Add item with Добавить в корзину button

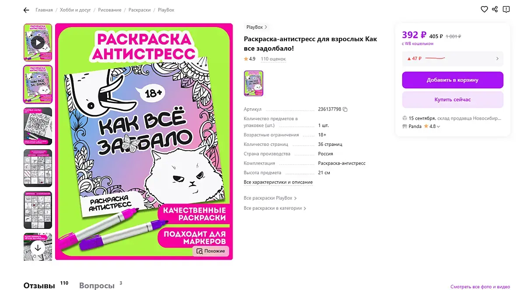[x=453, y=80]
